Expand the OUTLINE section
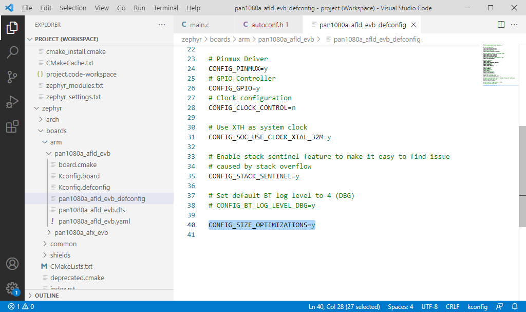This screenshot has height=312, width=526. [99, 296]
